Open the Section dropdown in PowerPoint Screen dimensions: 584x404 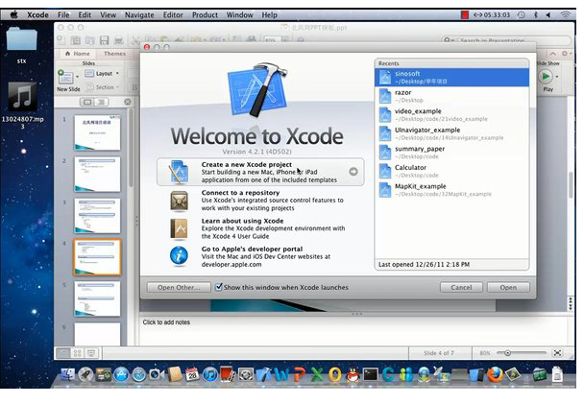[103, 87]
